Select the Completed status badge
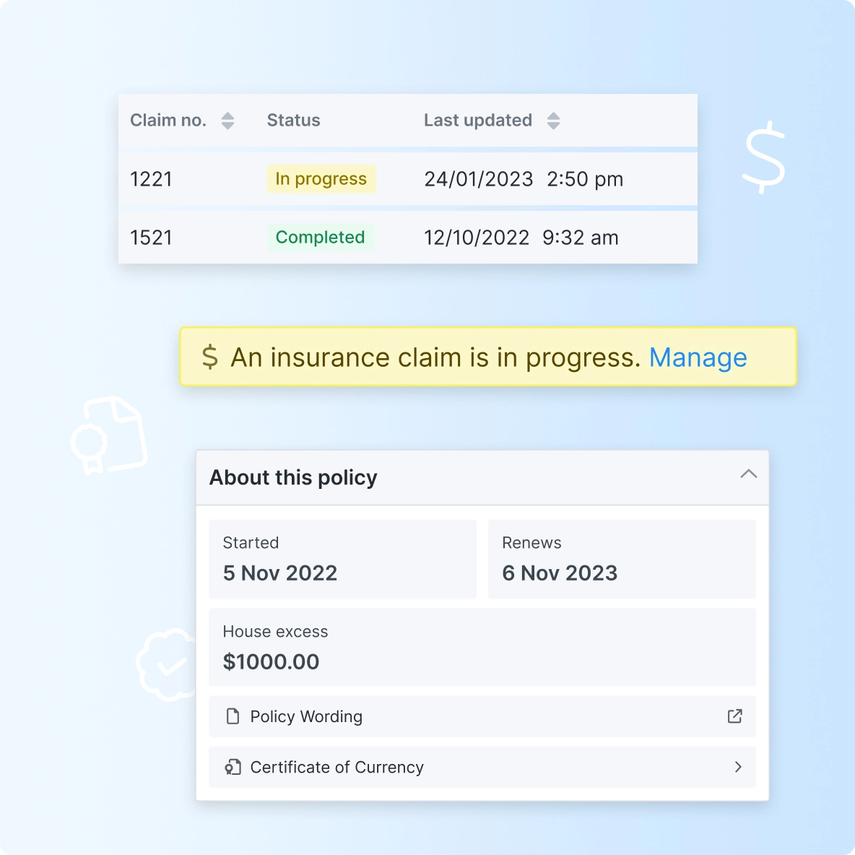 point(320,238)
